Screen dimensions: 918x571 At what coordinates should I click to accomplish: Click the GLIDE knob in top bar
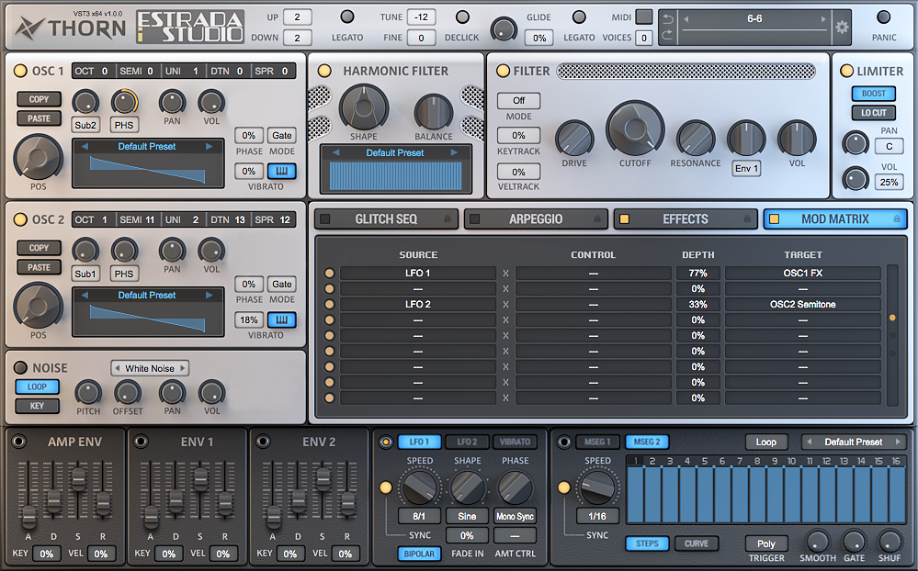click(504, 28)
